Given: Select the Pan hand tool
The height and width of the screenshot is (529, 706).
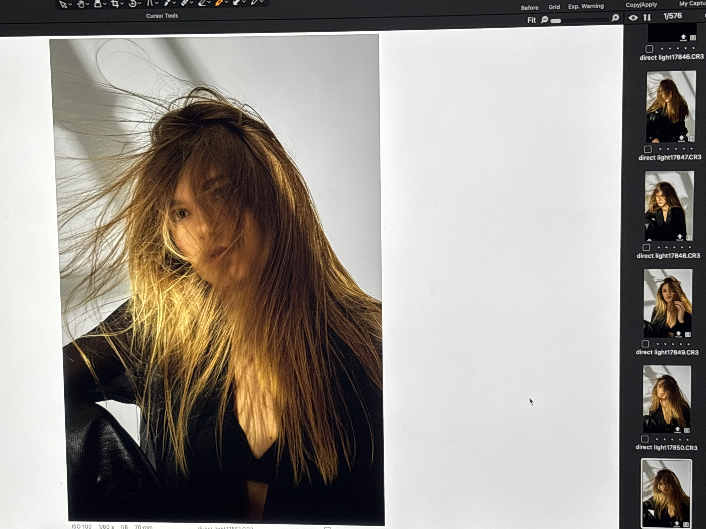Looking at the screenshot, I should (x=81, y=4).
